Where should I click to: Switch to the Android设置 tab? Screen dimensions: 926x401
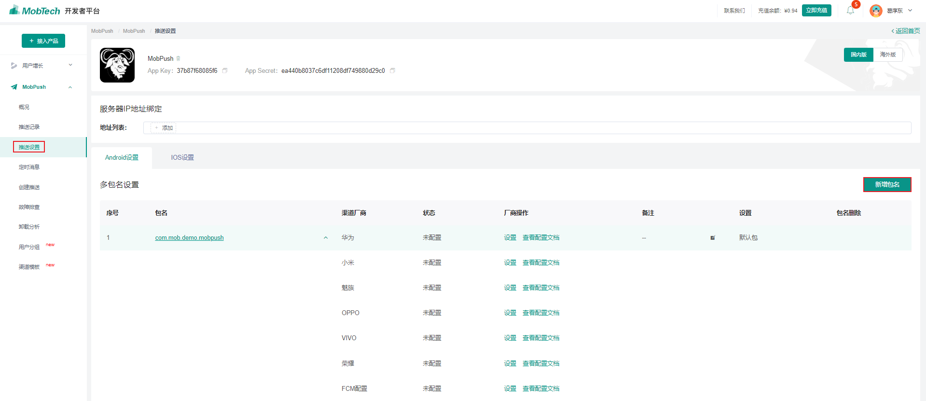click(x=122, y=158)
